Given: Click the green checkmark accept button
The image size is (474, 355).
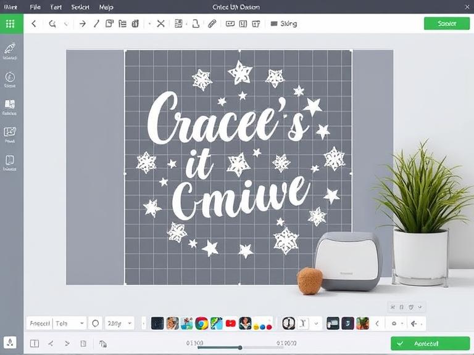Looking at the screenshot, I should pyautogui.click(x=430, y=343).
